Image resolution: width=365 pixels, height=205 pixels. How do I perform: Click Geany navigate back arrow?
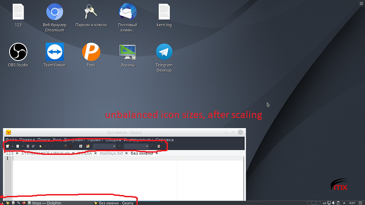(52, 146)
